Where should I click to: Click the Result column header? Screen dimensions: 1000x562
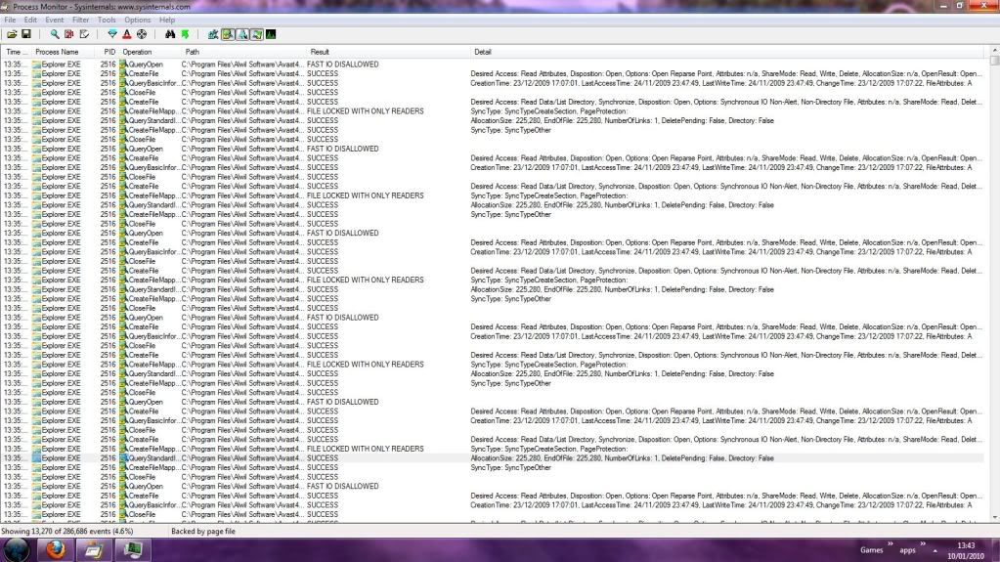[388, 52]
